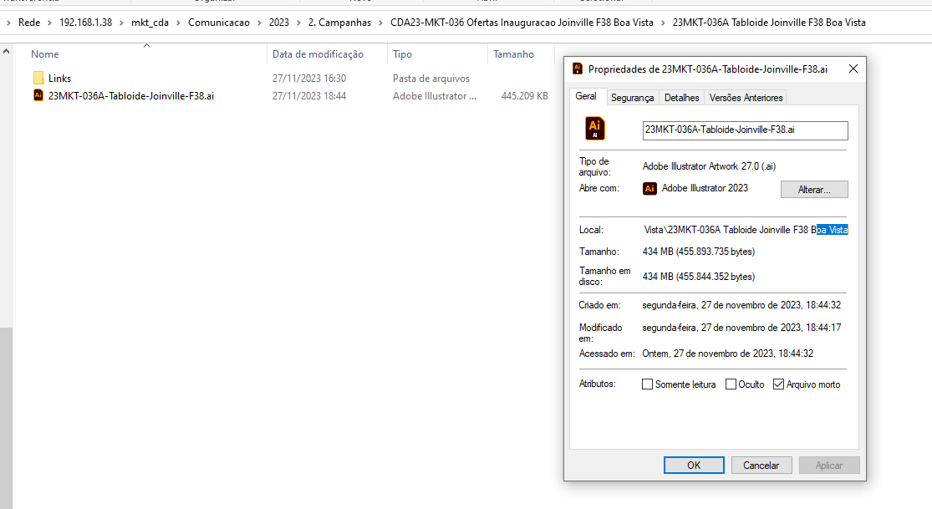Select the Illustrator file icon in file list
This screenshot has height=509, width=932.
pyautogui.click(x=38, y=95)
